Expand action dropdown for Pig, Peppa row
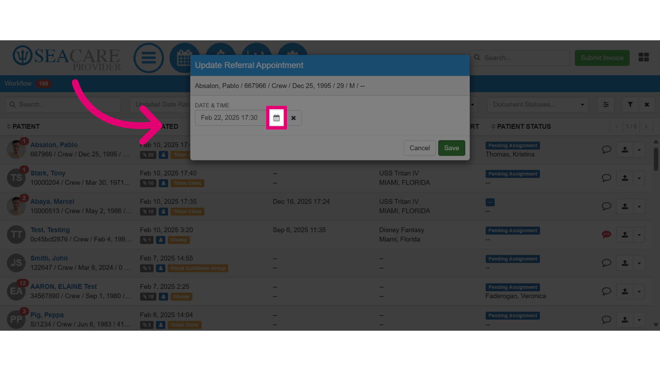 click(x=639, y=320)
